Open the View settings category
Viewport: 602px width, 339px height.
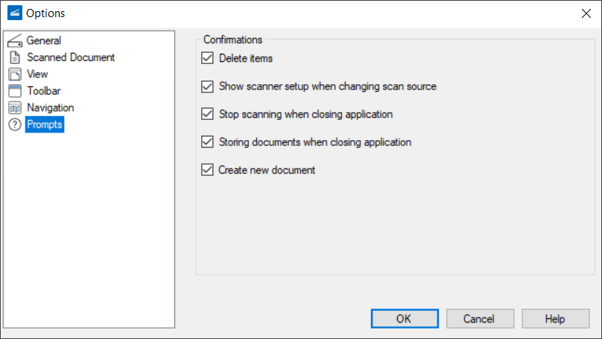[x=37, y=75]
